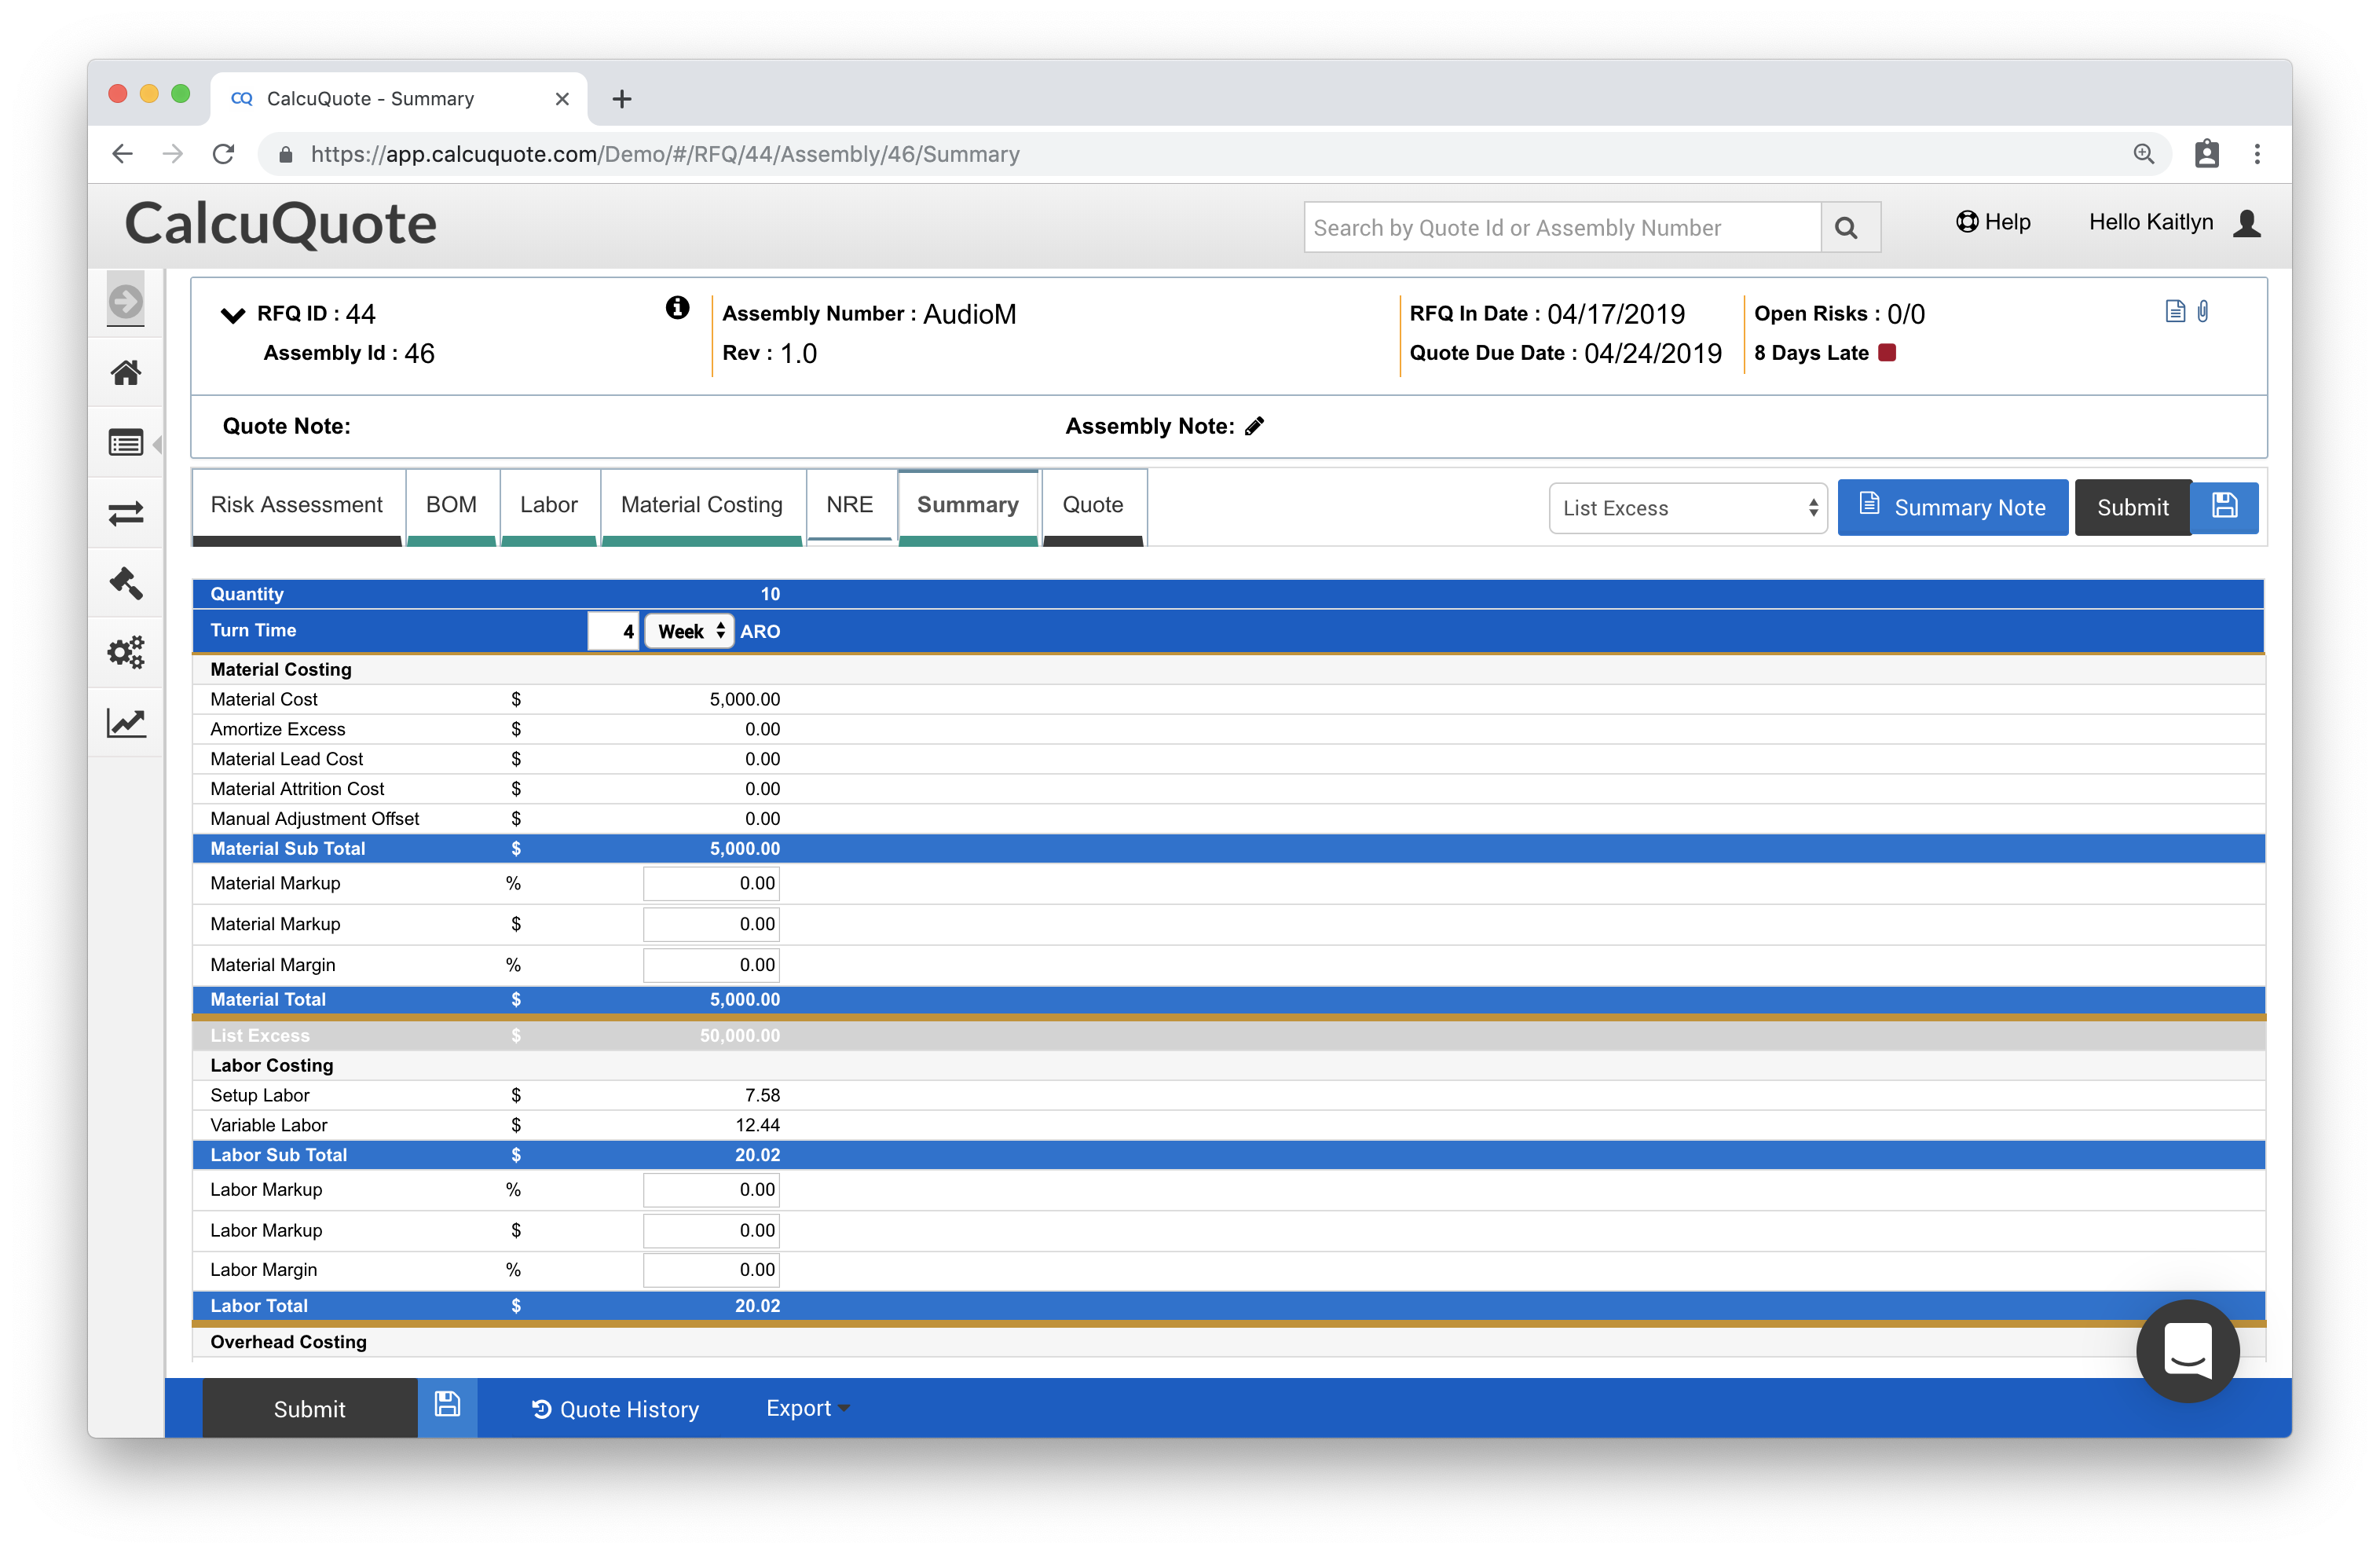
Task: Open the Export menu in bottom bar
Action: (807, 1408)
